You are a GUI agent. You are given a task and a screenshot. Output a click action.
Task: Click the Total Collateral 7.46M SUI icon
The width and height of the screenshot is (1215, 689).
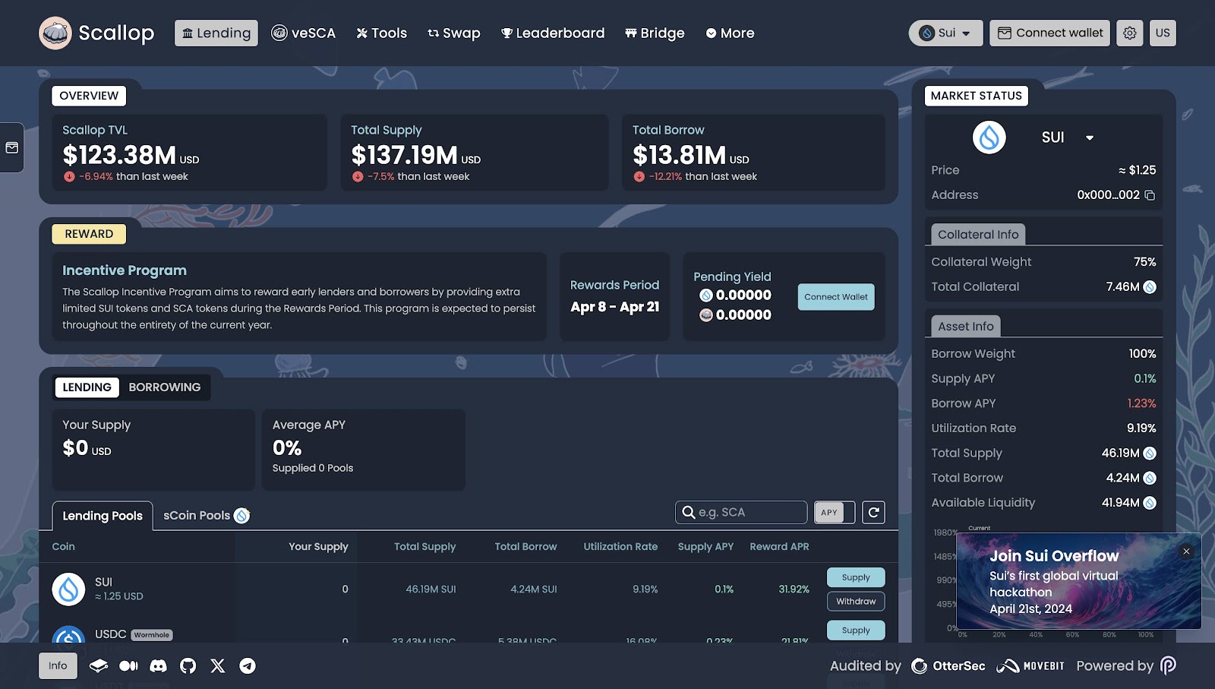click(1150, 287)
